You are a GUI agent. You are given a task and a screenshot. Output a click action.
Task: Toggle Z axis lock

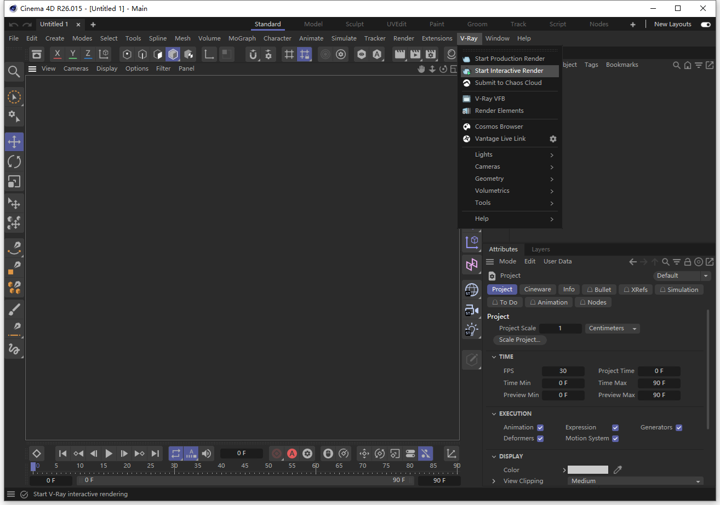88,54
